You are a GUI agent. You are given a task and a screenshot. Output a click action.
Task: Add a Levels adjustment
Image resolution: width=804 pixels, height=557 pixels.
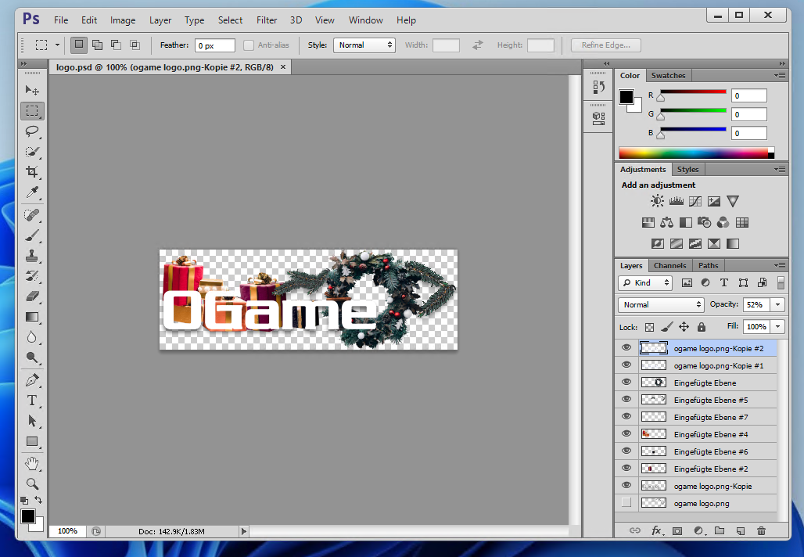[x=676, y=201]
